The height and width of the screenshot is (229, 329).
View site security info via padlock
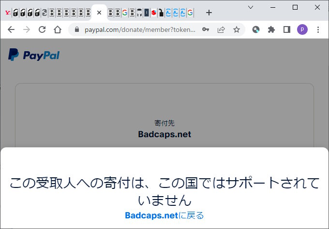[x=77, y=29]
